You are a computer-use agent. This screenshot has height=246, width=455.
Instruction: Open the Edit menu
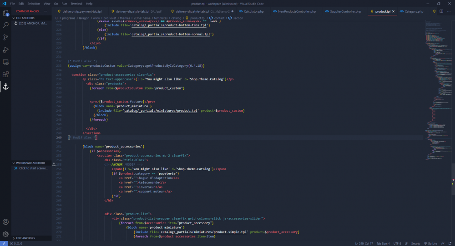[21, 4]
